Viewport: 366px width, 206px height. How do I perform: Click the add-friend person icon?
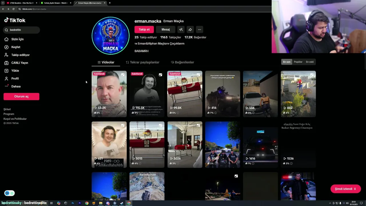181,29
